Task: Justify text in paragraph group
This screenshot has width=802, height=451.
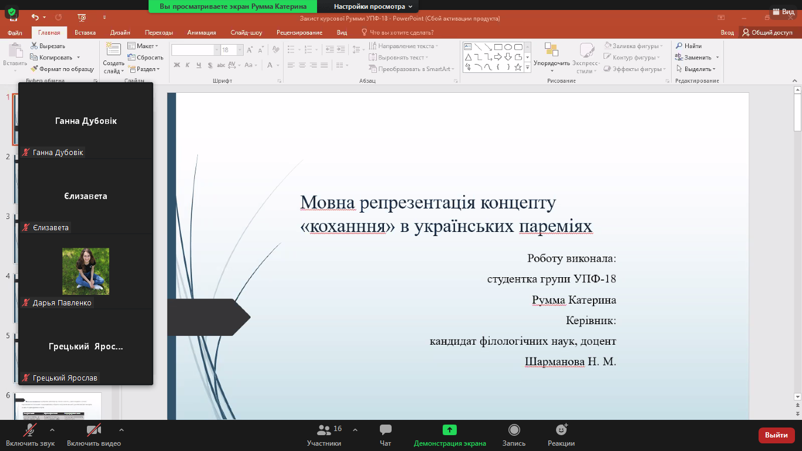Action: point(325,65)
